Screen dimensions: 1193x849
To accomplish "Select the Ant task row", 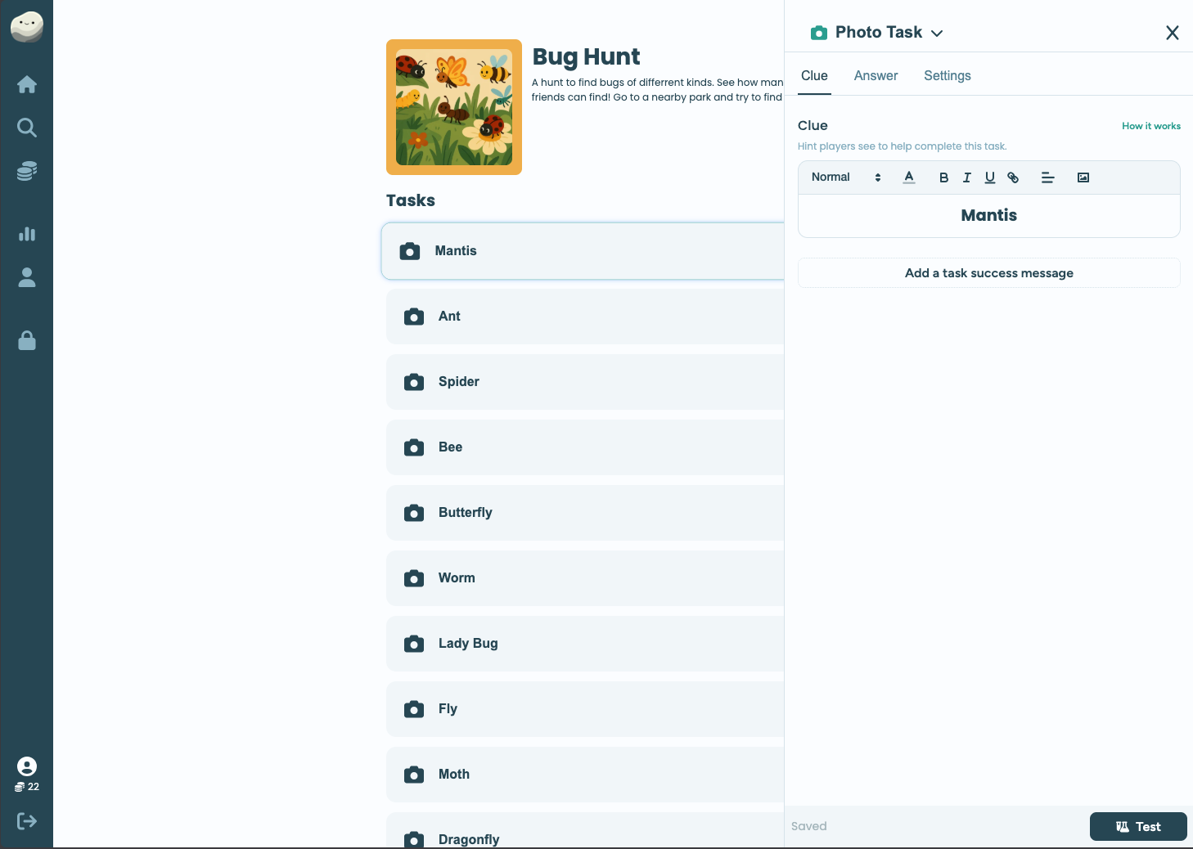I will 585,317.
